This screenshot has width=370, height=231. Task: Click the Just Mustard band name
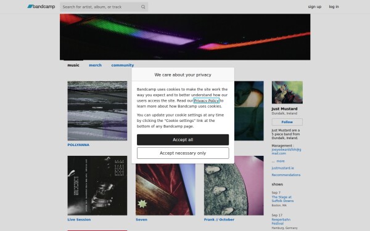(x=284, y=108)
